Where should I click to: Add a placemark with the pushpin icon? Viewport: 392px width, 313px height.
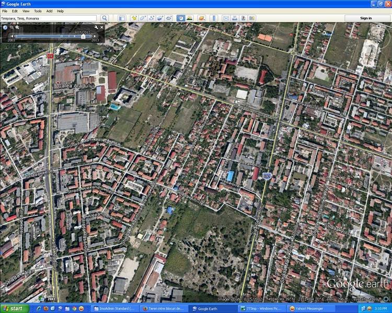coord(134,18)
